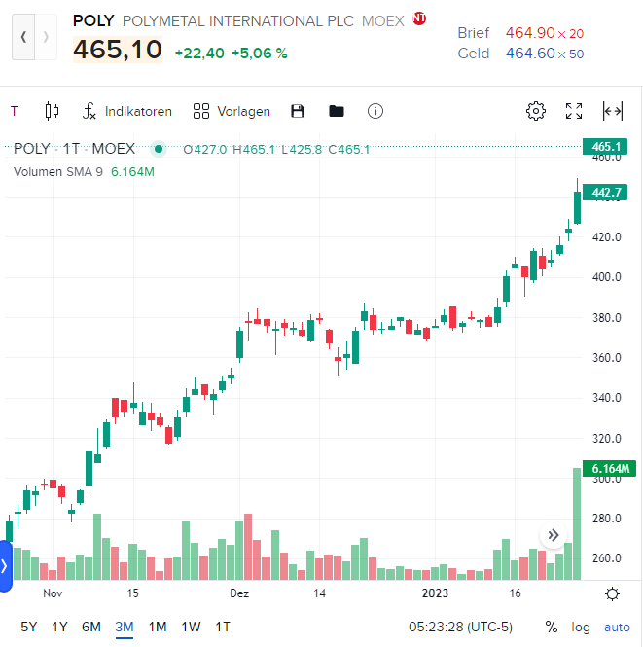
Task: Click the 6.164M volume axis label
Action: pyautogui.click(x=610, y=468)
